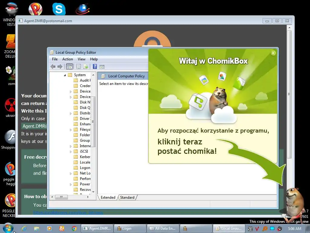This screenshot has width=310, height=233.
Task: Open the blue globe desktop icon
Action: (83, 9)
